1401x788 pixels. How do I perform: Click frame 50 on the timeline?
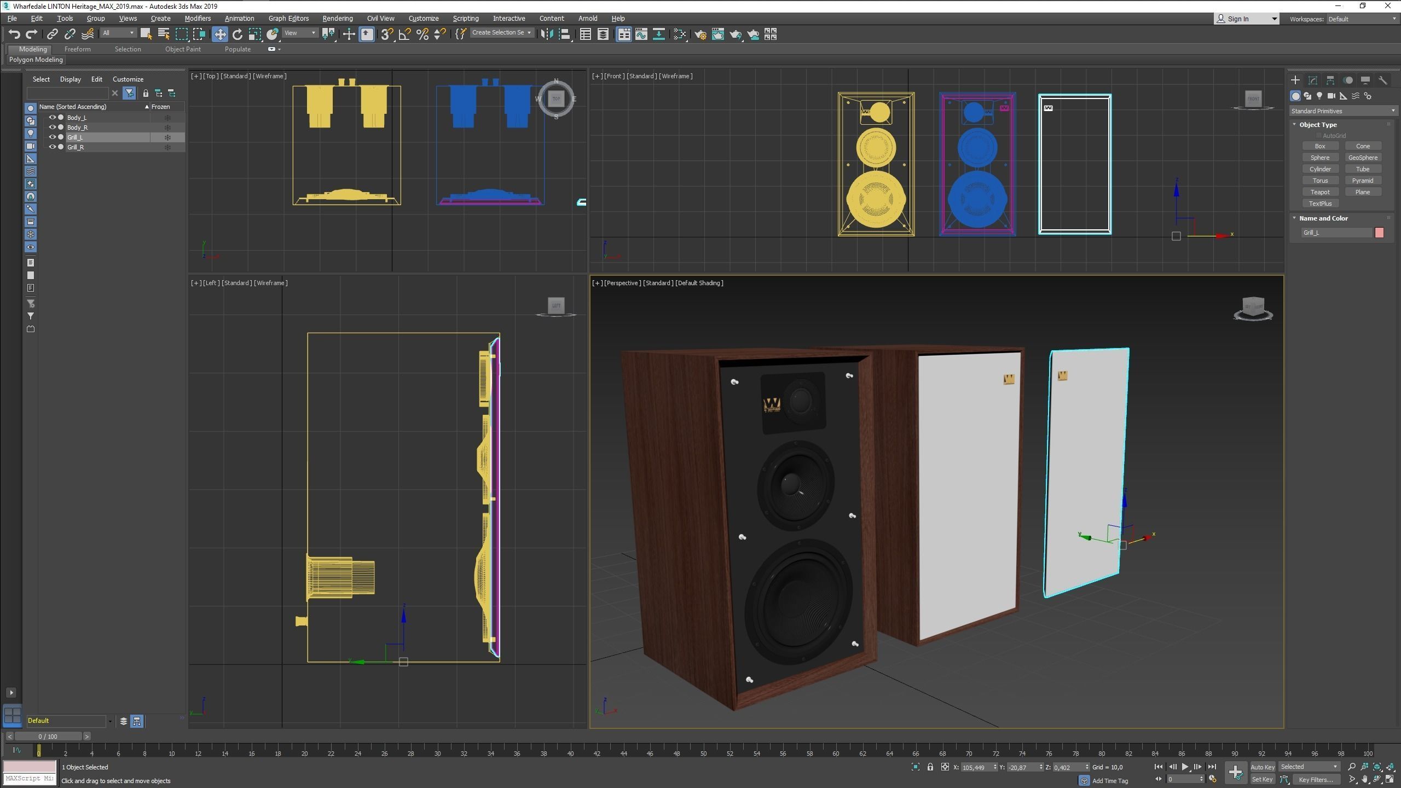[703, 751]
